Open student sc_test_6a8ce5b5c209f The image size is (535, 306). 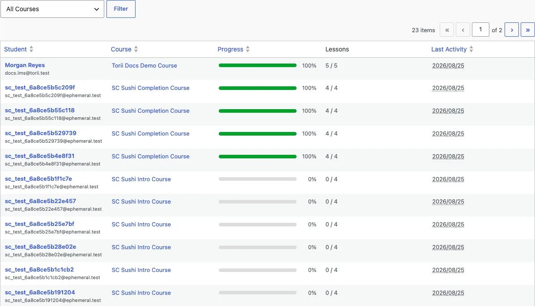[40, 88]
